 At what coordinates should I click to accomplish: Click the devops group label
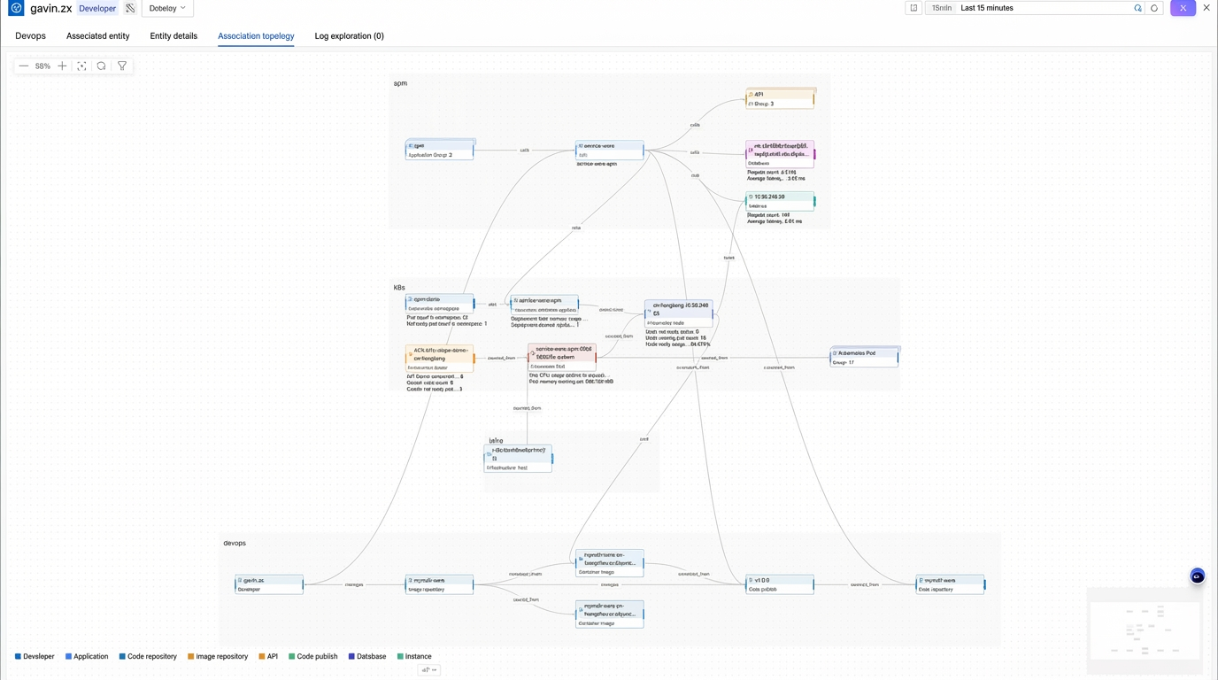tap(235, 543)
